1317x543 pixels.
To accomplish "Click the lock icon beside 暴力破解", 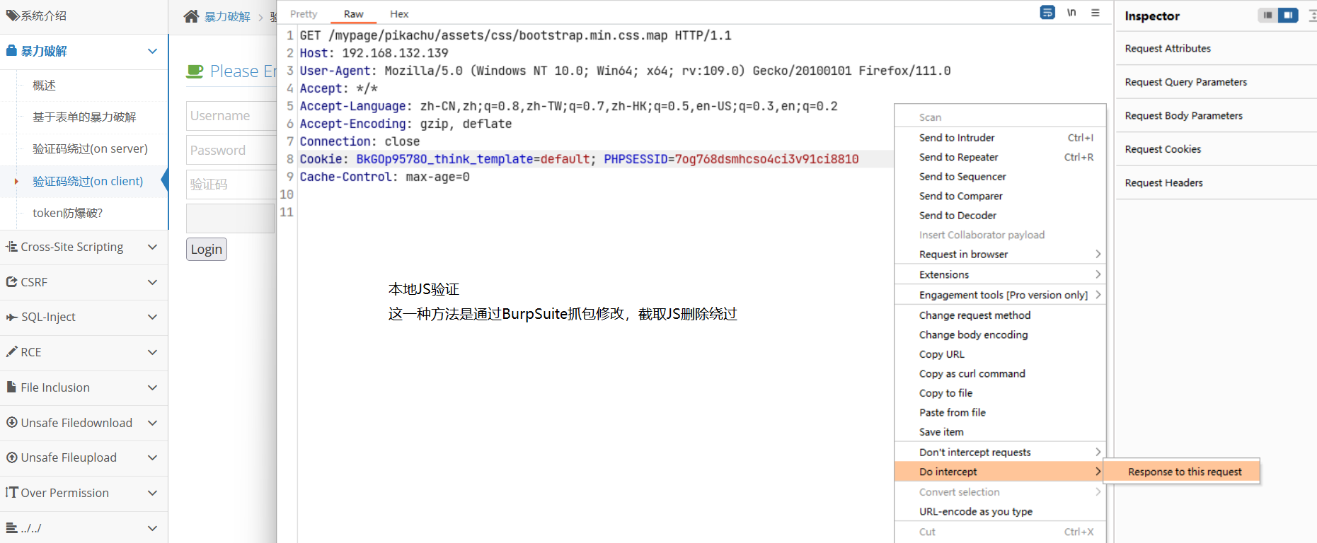I will 11,51.
